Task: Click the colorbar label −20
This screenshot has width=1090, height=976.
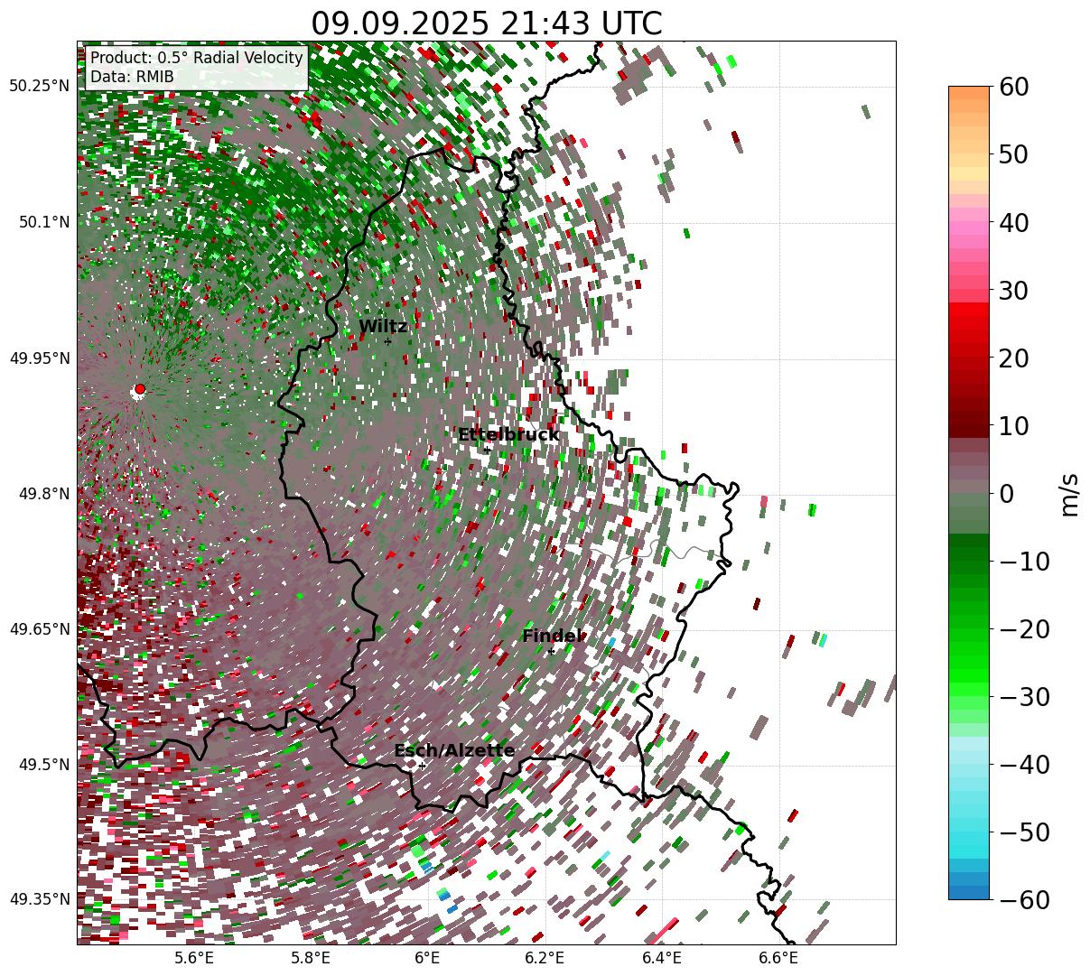Action: tap(1025, 629)
